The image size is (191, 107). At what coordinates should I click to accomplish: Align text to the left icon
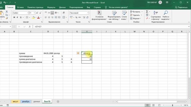click(x=46, y=17)
